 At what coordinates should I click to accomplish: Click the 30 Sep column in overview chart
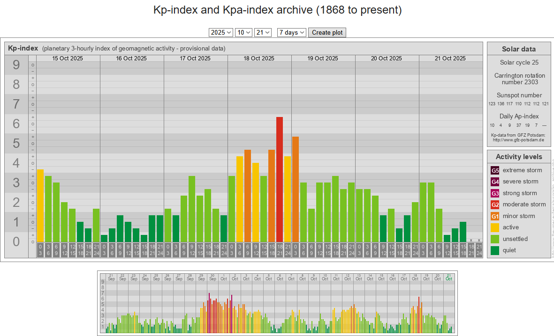click(x=212, y=304)
